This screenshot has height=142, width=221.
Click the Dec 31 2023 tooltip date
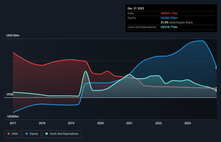coord(136,8)
